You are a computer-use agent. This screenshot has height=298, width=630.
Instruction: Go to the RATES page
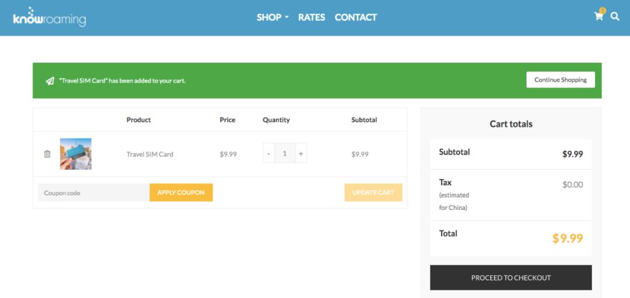pos(311,17)
